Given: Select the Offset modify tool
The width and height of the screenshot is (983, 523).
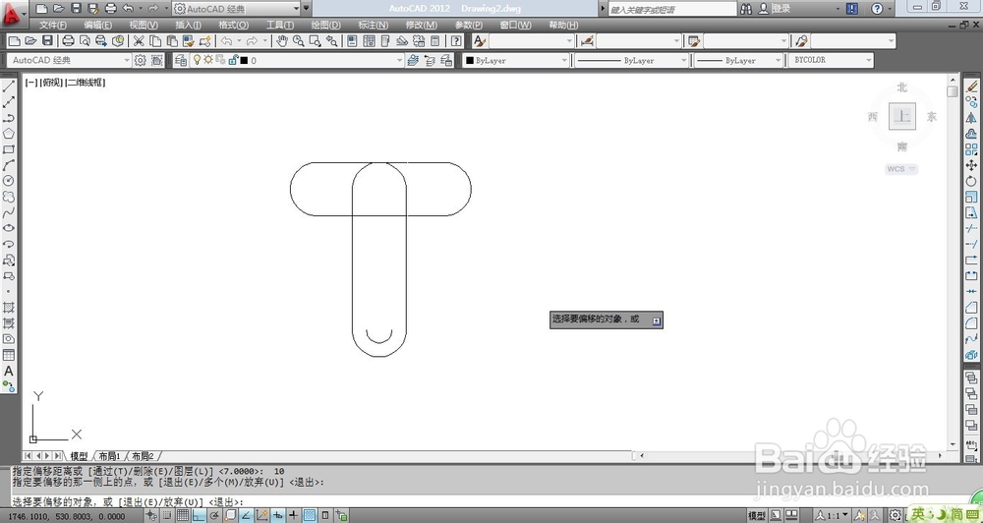Looking at the screenshot, I should coord(971,134).
